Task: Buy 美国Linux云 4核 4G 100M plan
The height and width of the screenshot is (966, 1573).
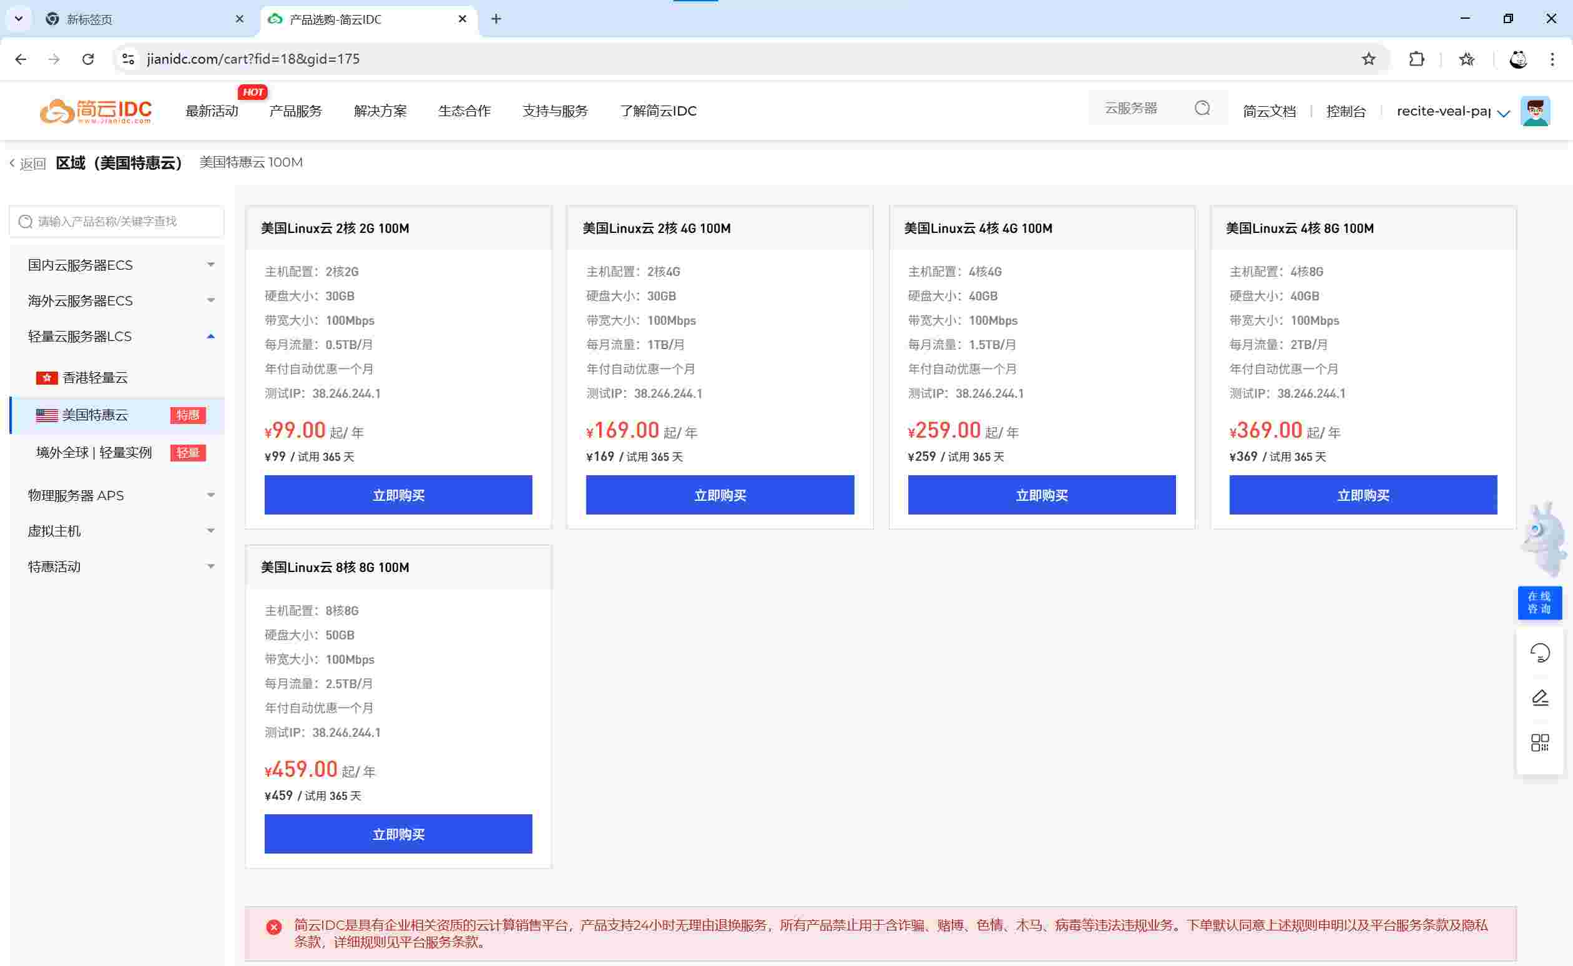Action: [1042, 495]
